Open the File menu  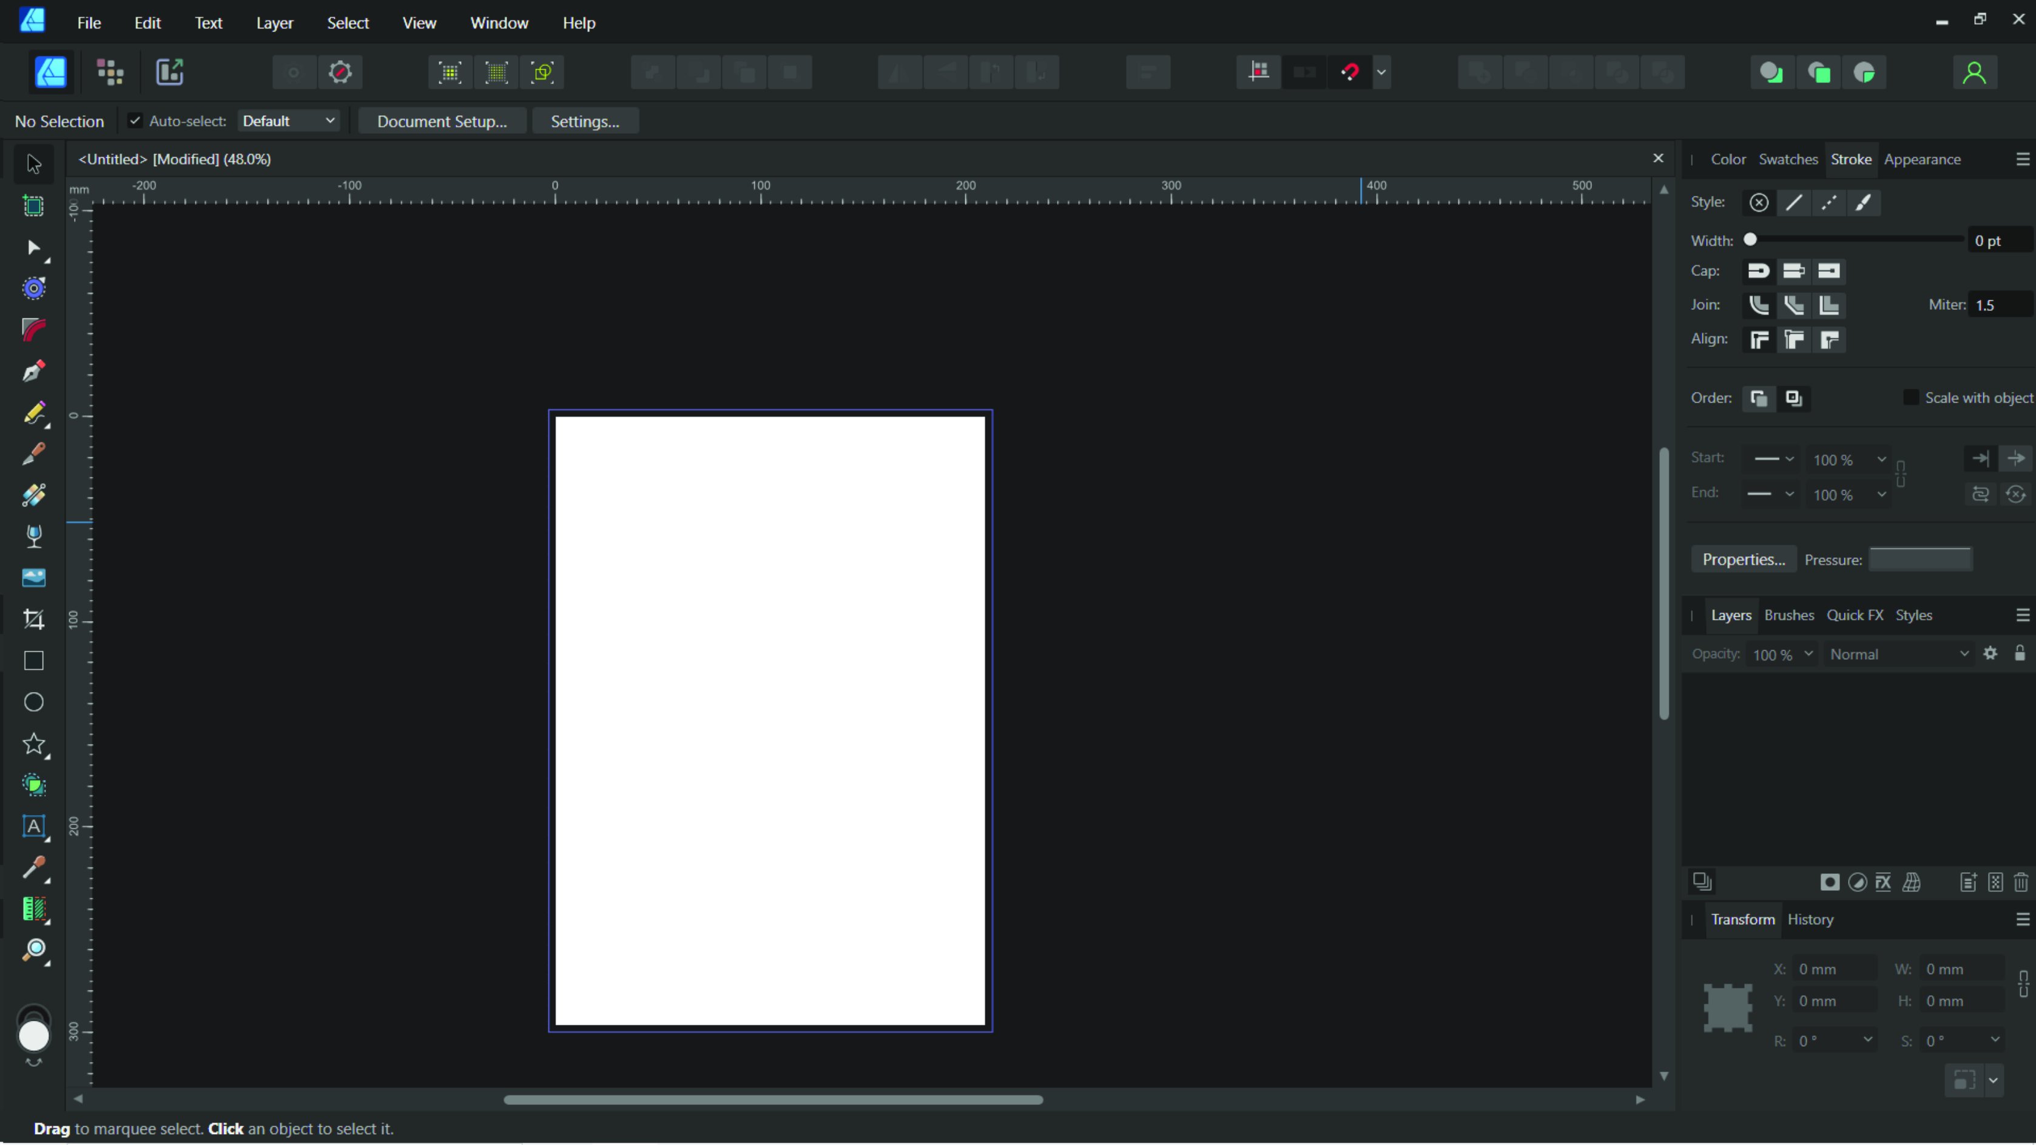[x=89, y=23]
